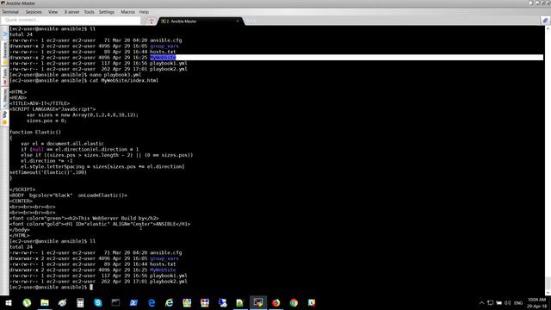Switch to the Home tab icon
The width and height of the screenshot is (551, 310).
coord(152,21)
